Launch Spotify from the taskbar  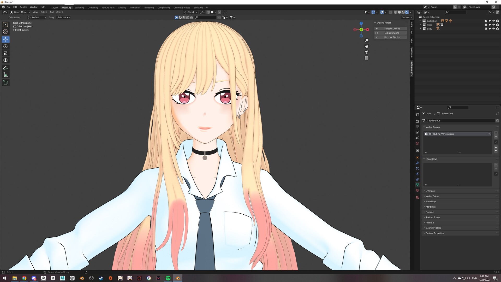tap(168, 278)
